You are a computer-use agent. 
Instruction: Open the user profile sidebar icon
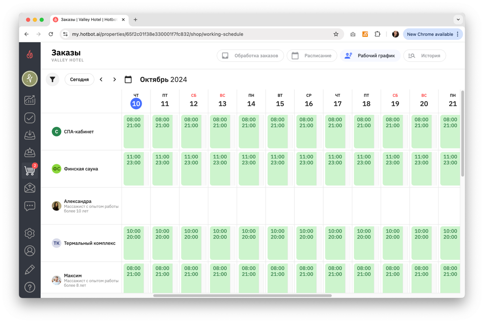tap(30, 251)
